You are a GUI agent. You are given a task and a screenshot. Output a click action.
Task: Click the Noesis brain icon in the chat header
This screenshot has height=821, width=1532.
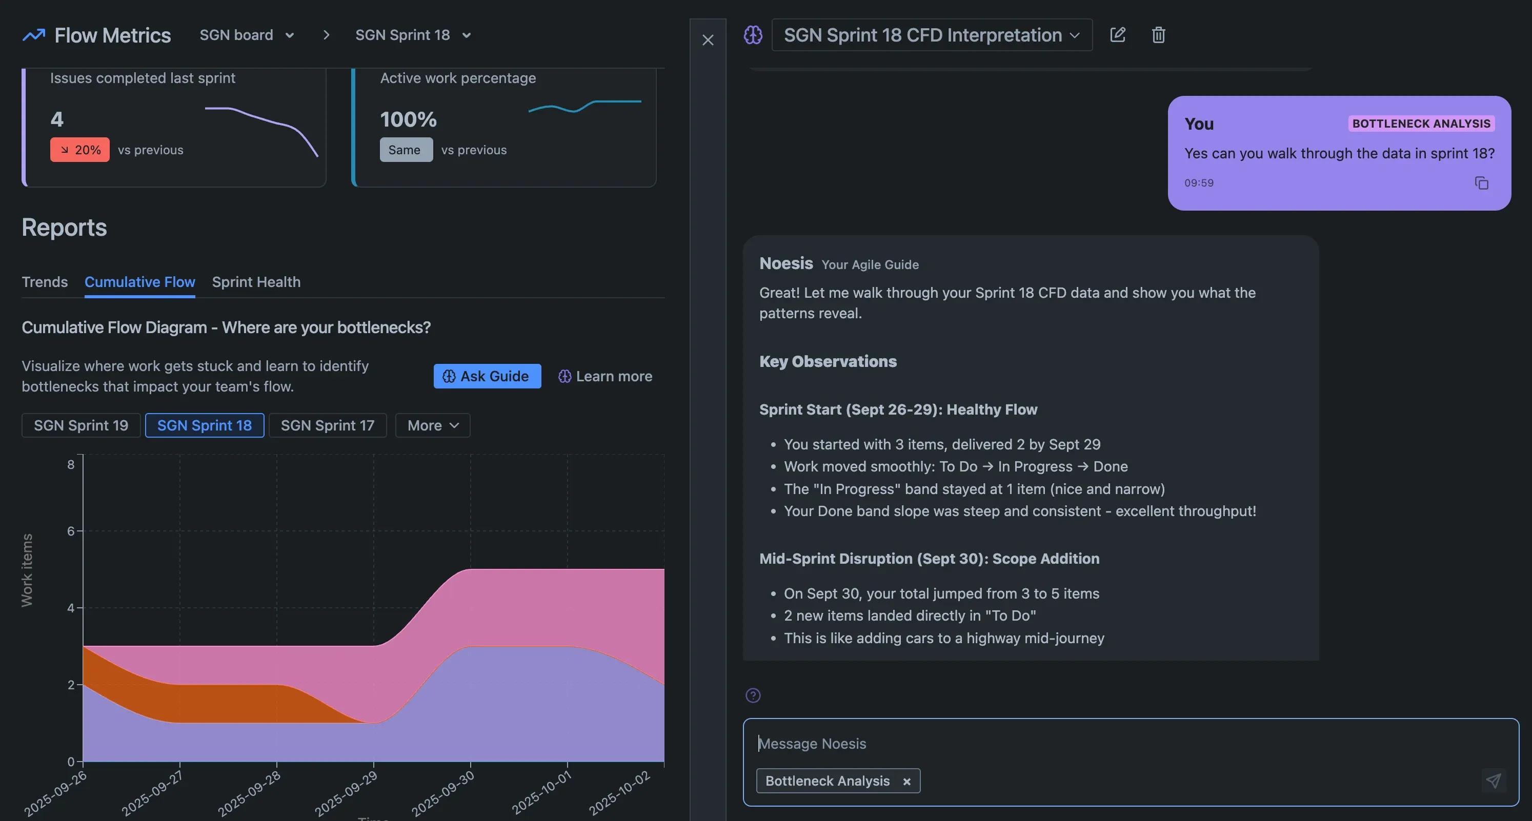coord(753,35)
